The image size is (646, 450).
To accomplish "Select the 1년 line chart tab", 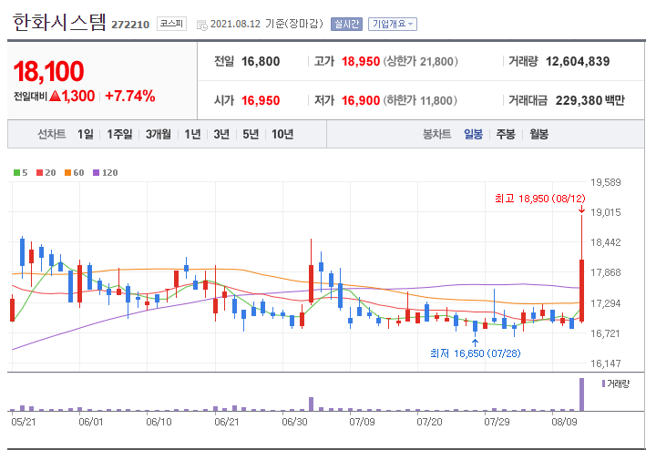I will tap(192, 134).
